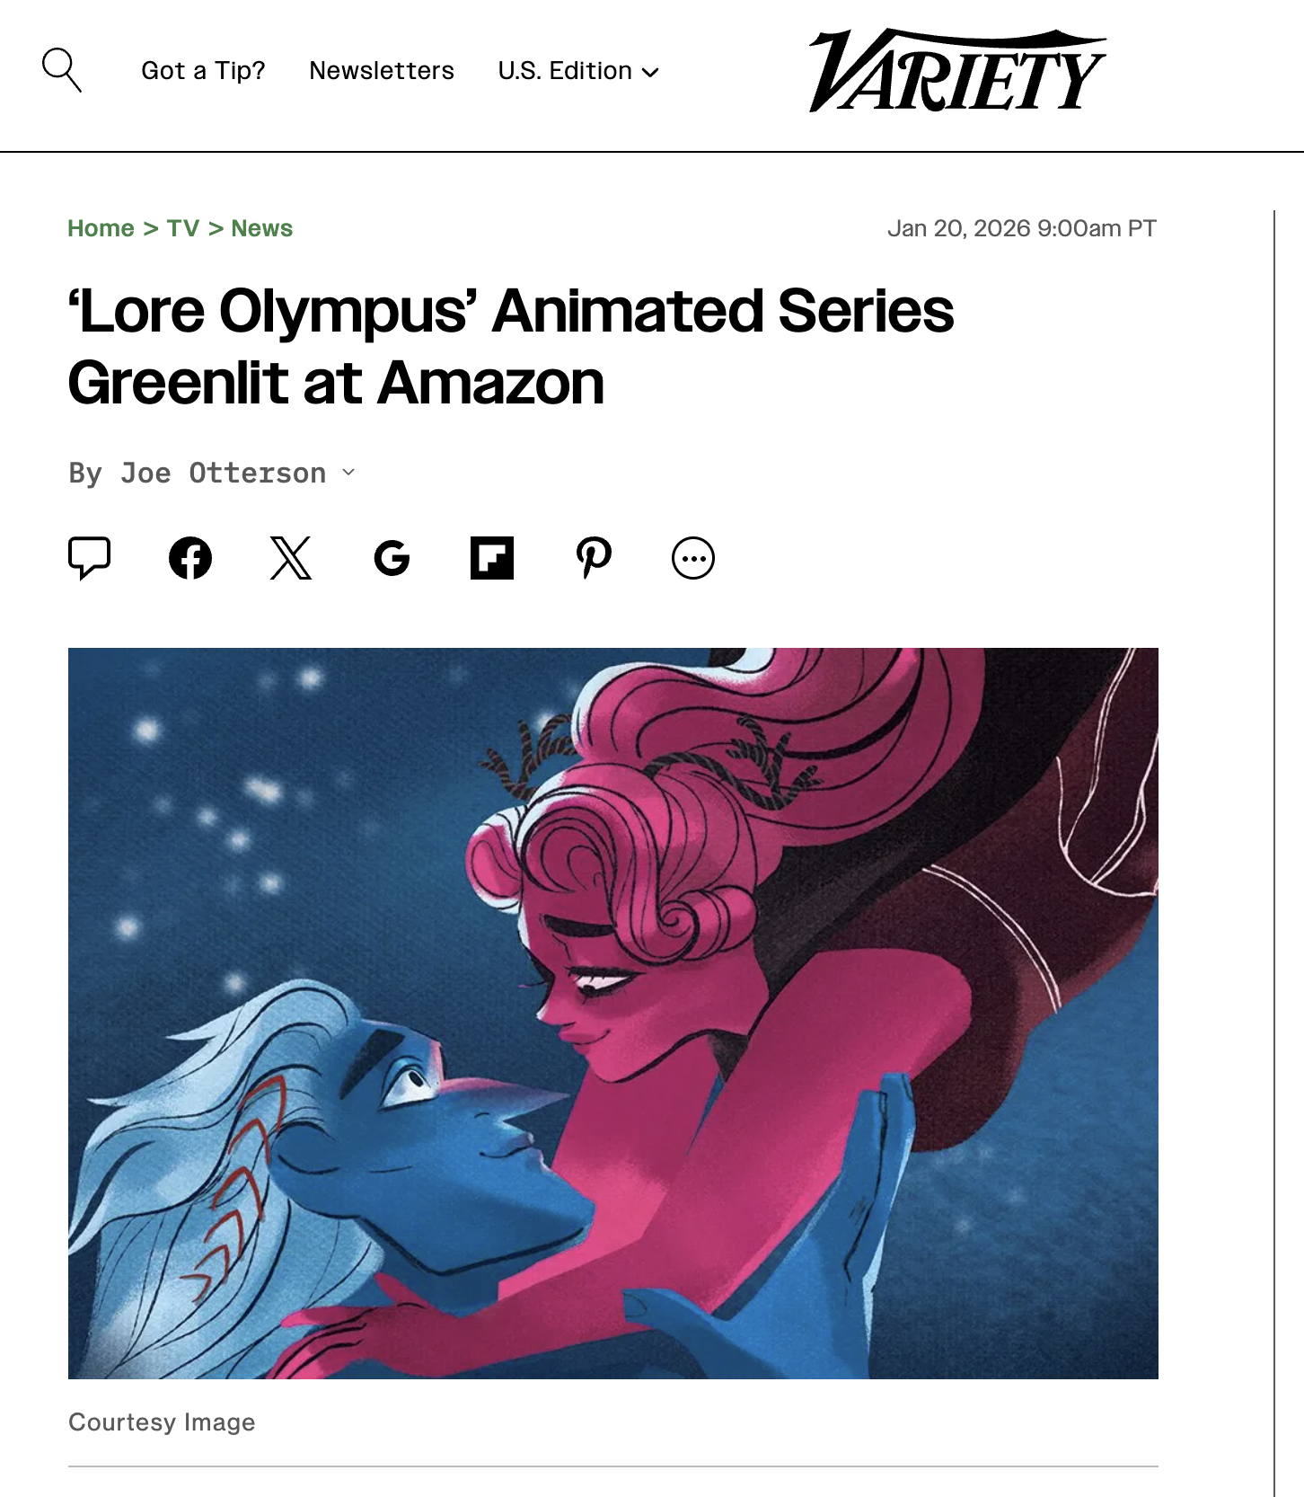Show more sharing options ellipsis icon

[x=693, y=558]
